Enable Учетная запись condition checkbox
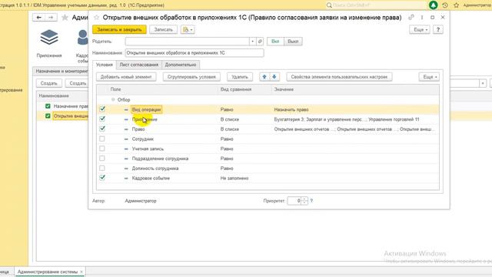 (102, 149)
